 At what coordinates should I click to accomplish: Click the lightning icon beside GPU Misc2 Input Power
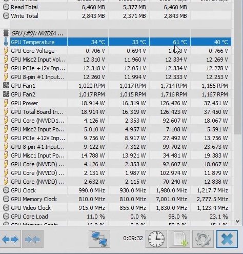[x=6, y=129]
